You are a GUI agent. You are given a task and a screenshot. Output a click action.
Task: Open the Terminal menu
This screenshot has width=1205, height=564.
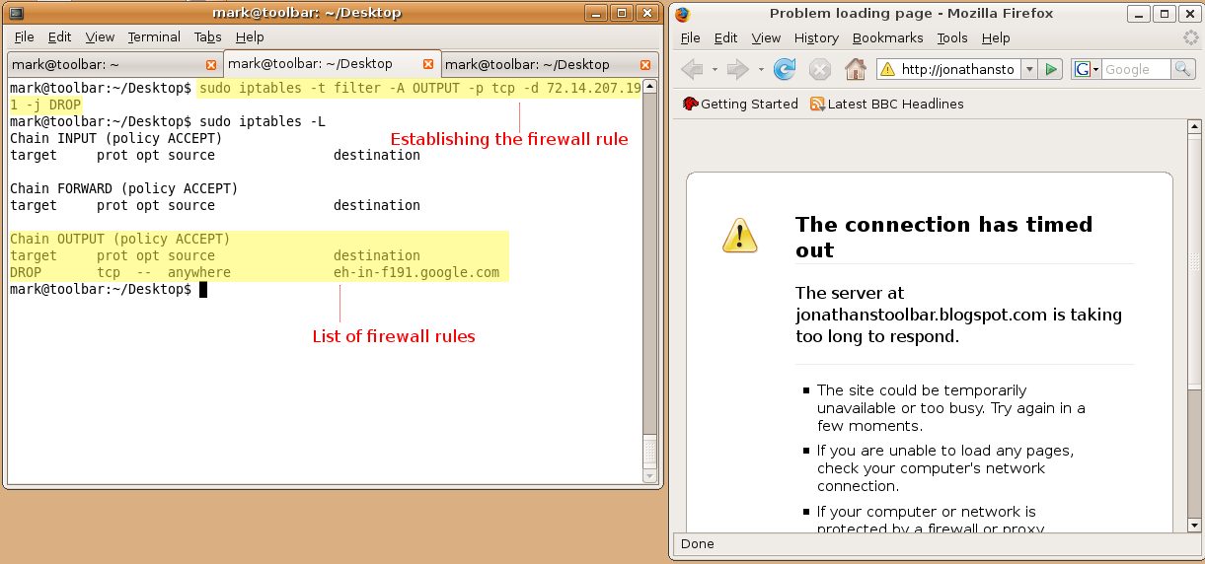[154, 37]
